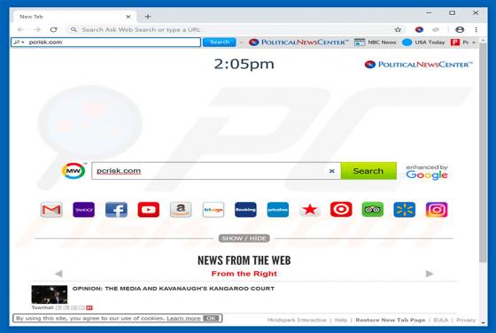496x333 pixels.
Task: Open the Amazon shortcut icon
Action: pos(181,210)
